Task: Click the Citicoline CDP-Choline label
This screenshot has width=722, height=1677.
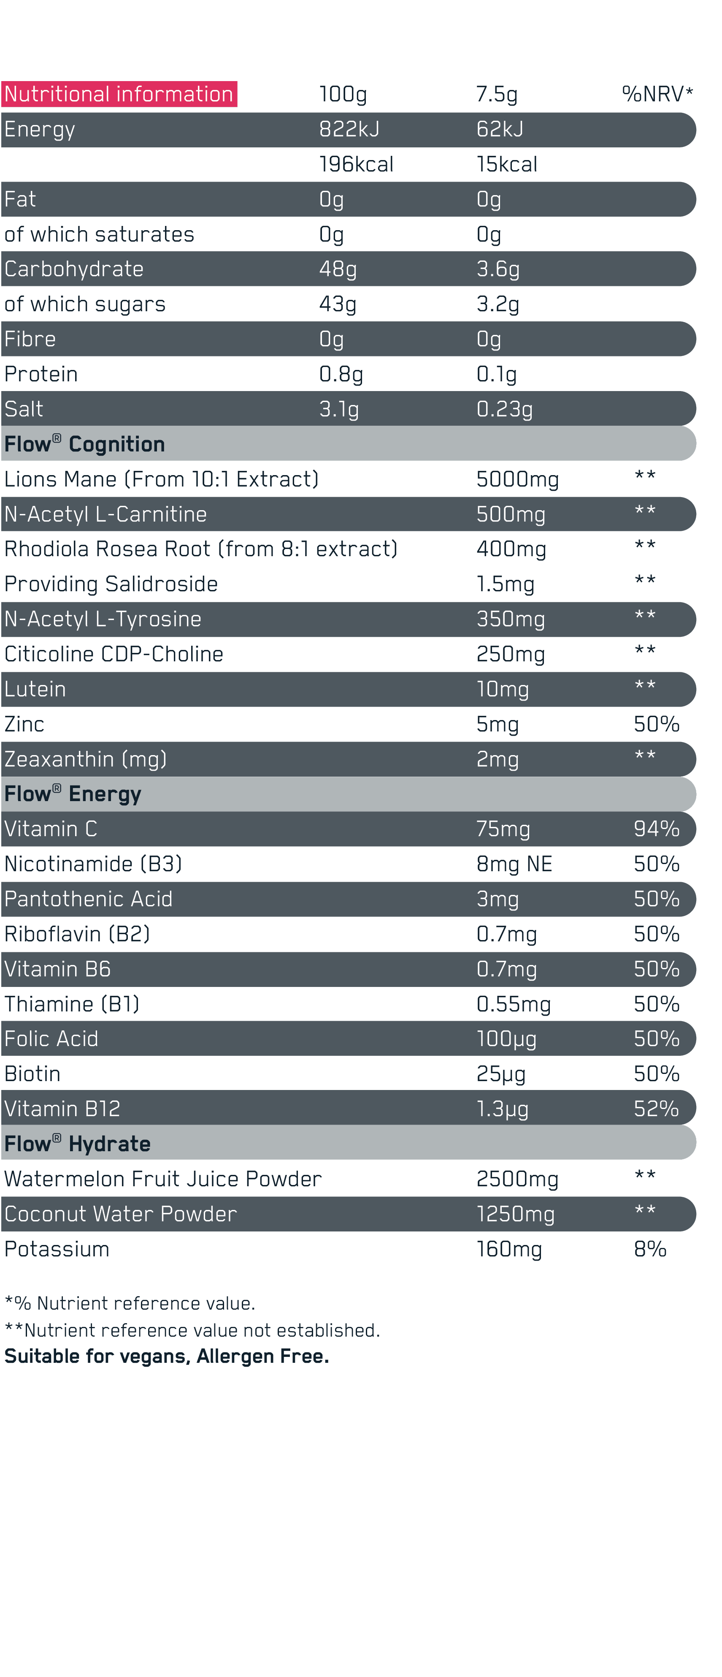Action: pyautogui.click(x=114, y=654)
